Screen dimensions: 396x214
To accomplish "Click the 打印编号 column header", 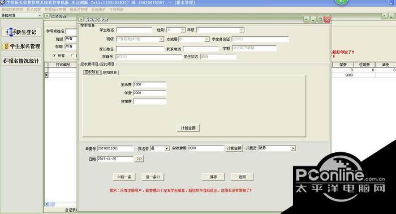I will tap(63, 65).
